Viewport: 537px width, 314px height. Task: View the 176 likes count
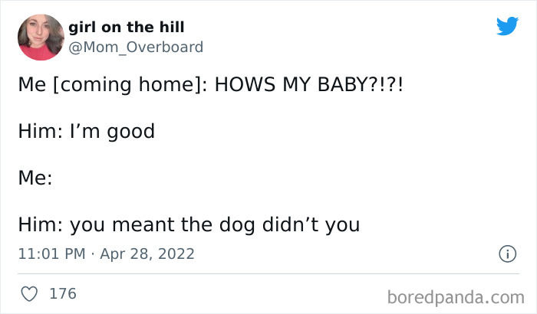pos(62,293)
